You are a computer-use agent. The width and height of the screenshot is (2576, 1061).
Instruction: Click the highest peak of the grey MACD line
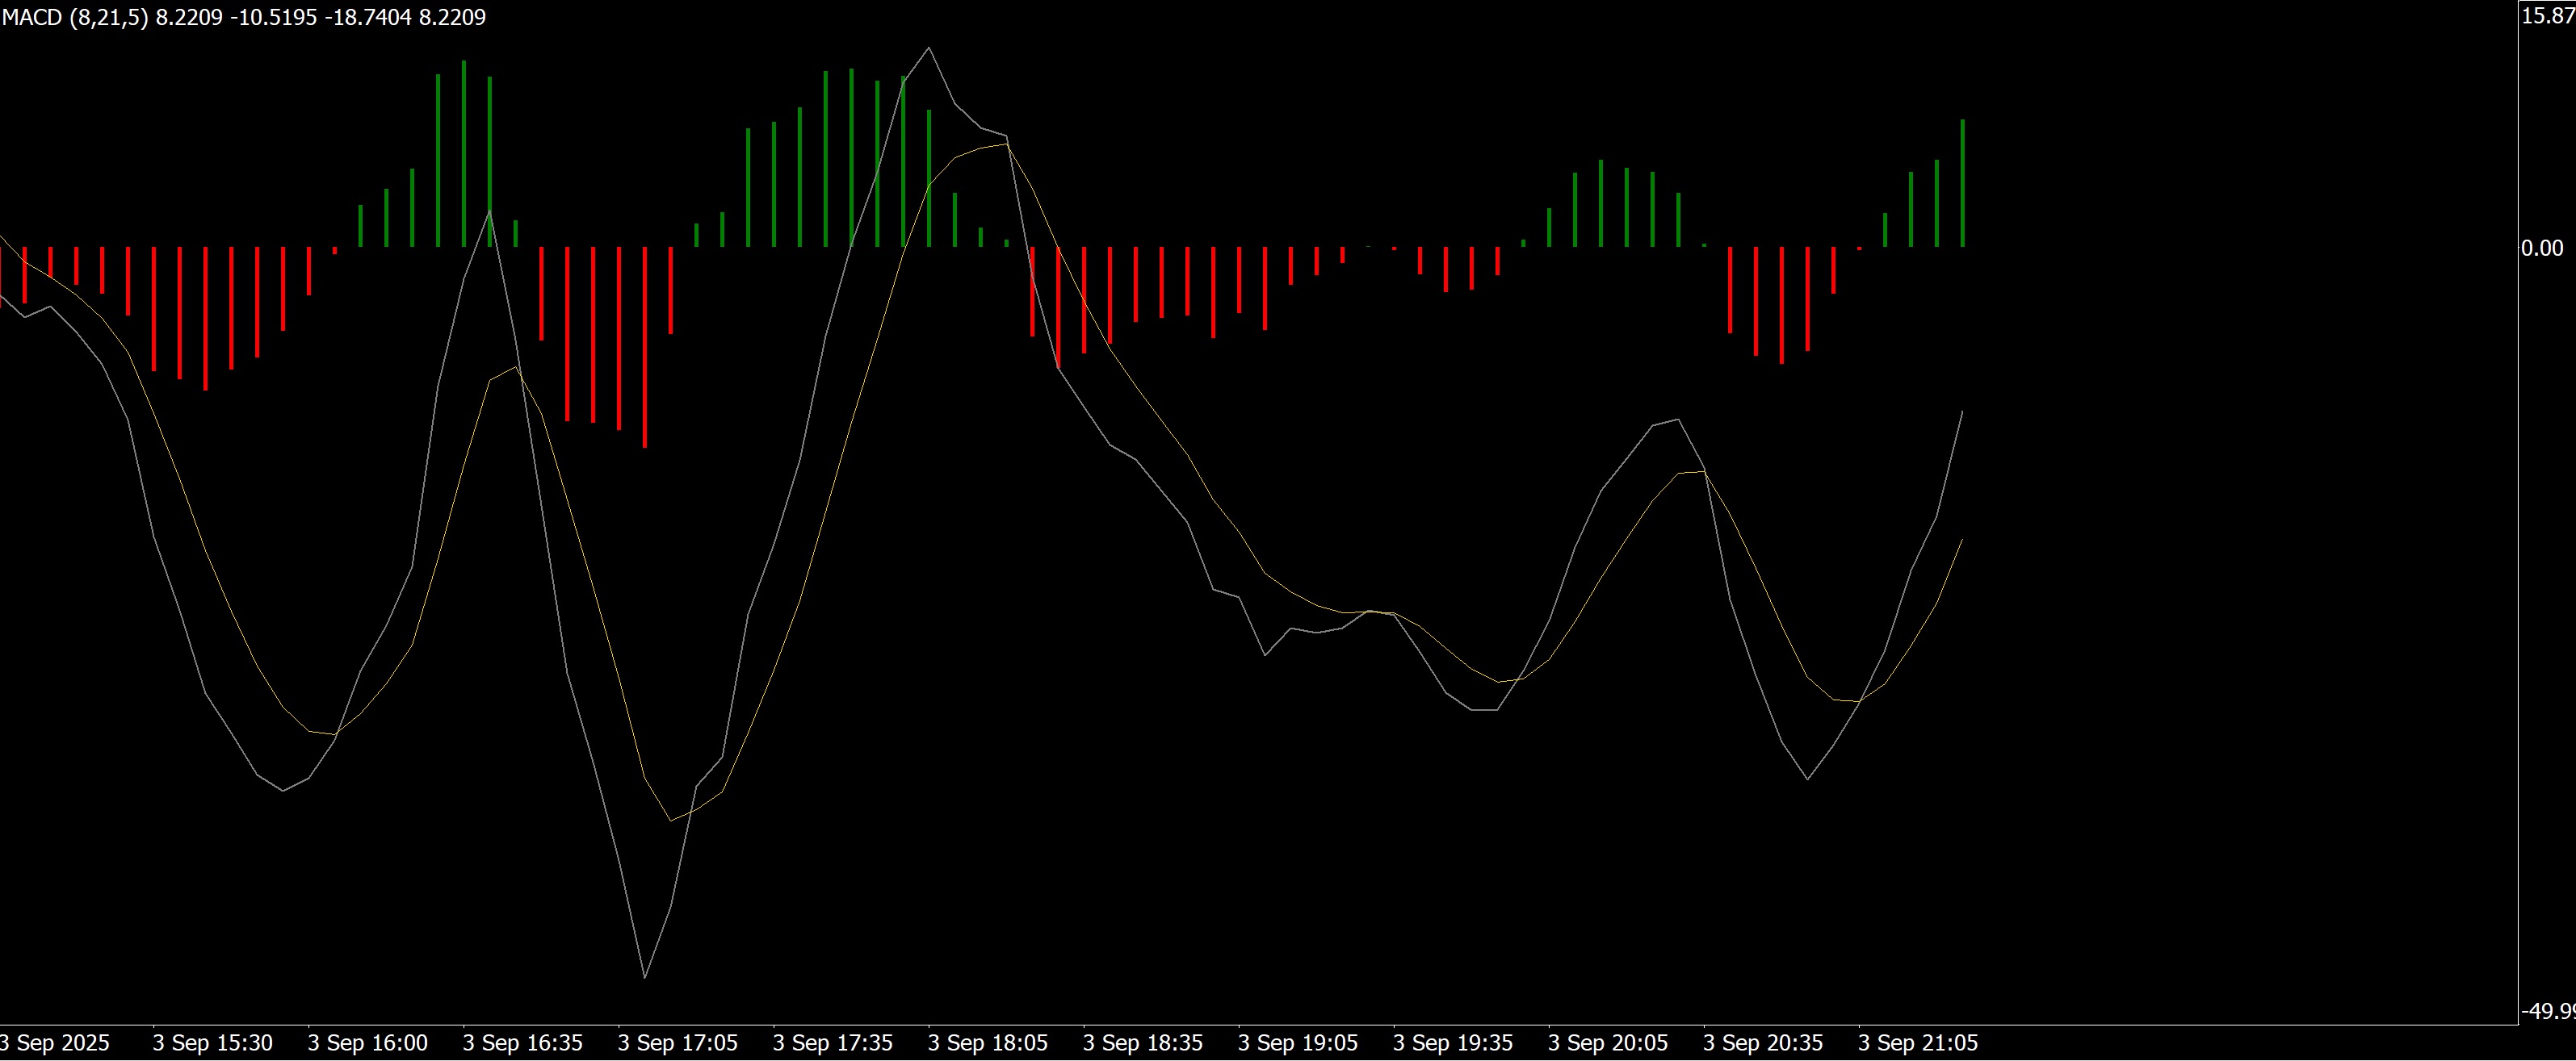tap(929, 48)
